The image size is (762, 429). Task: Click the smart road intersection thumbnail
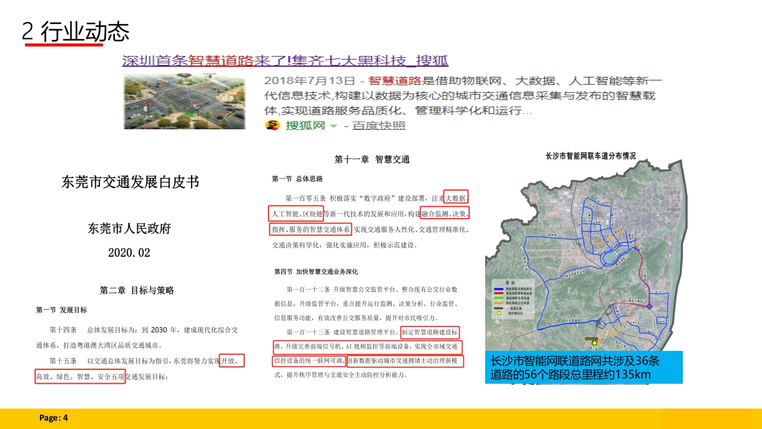click(x=185, y=101)
